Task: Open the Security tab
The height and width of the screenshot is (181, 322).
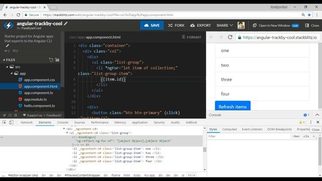Action: (159, 122)
